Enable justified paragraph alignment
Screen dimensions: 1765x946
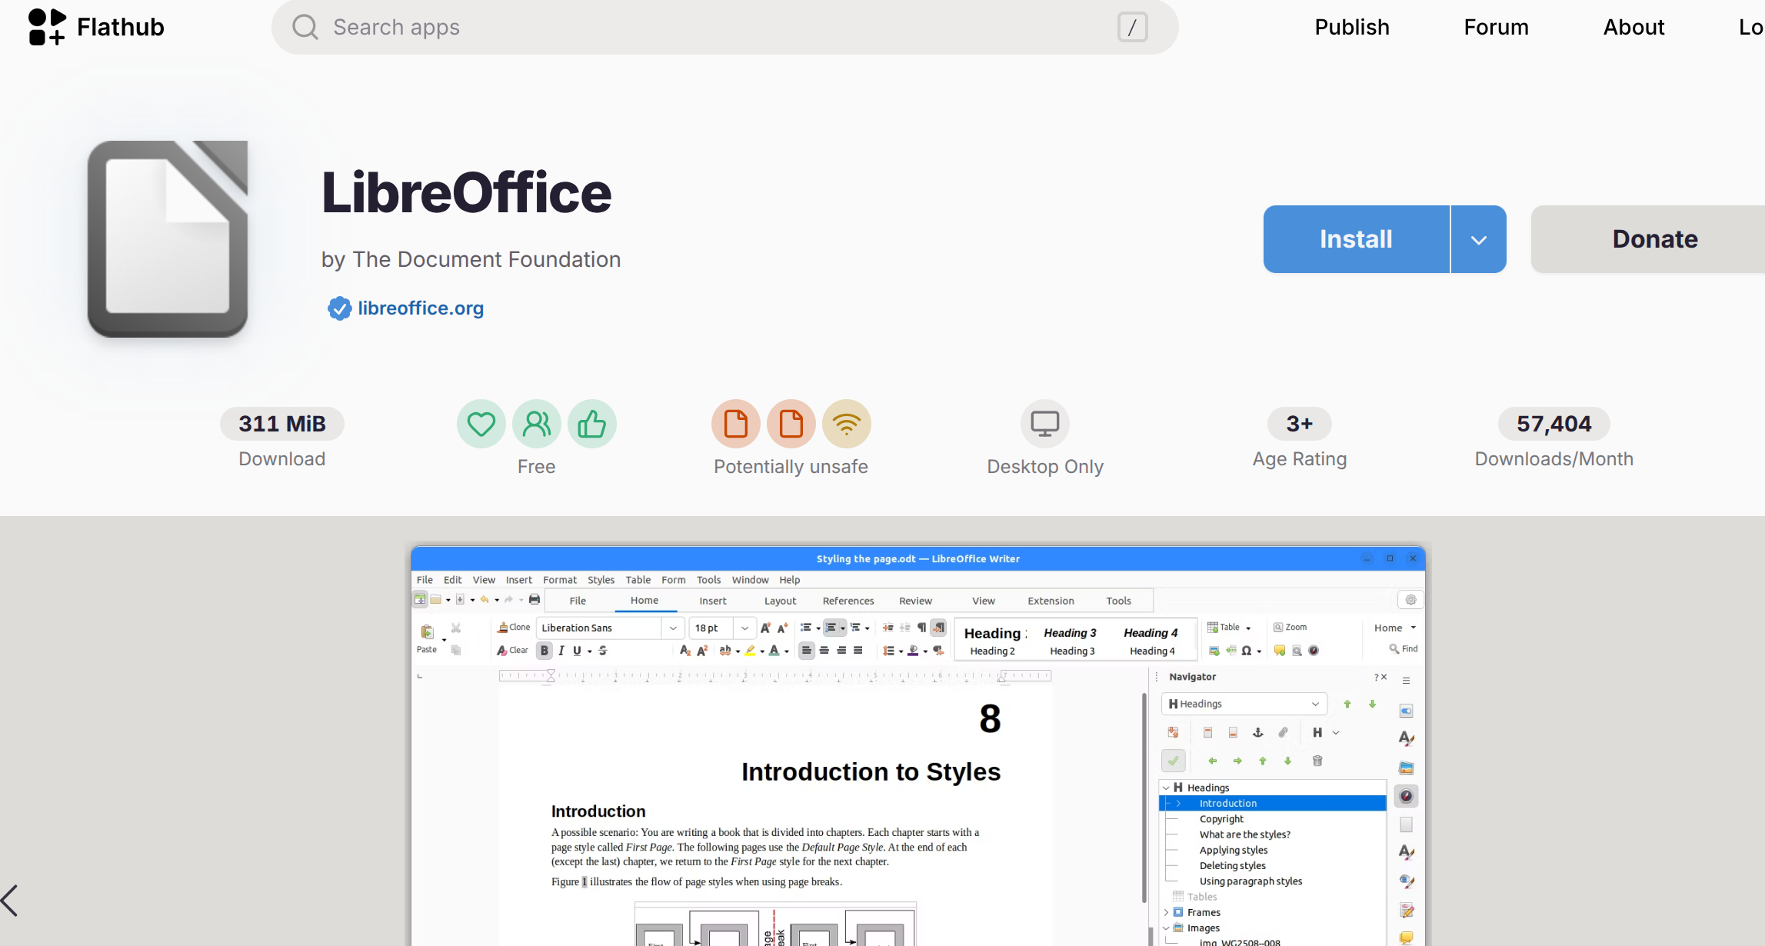[x=858, y=651]
